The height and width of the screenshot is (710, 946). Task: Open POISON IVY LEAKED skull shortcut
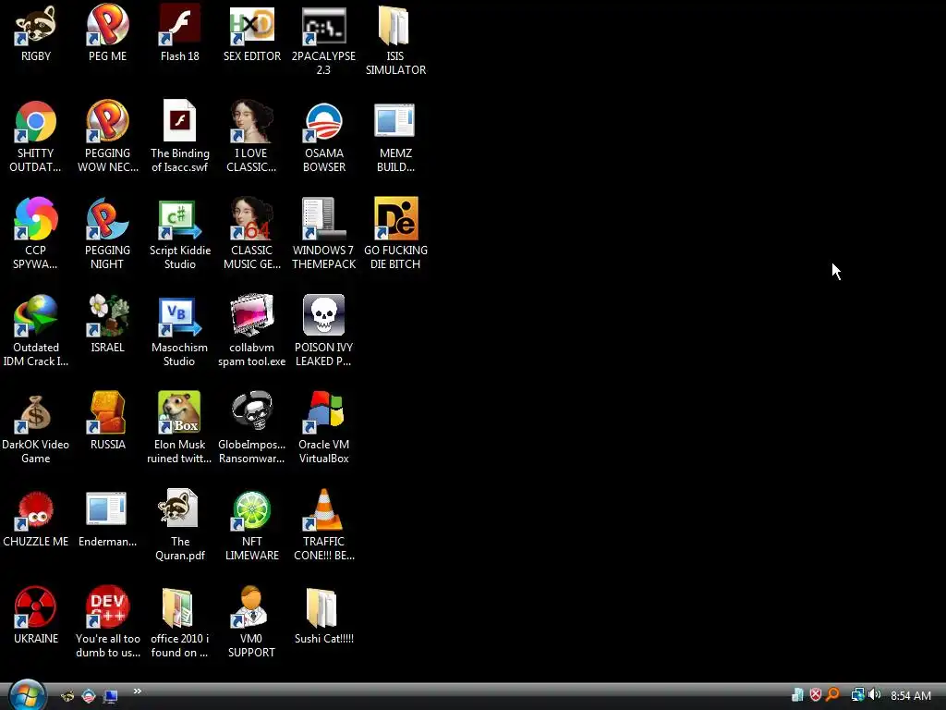tap(323, 315)
